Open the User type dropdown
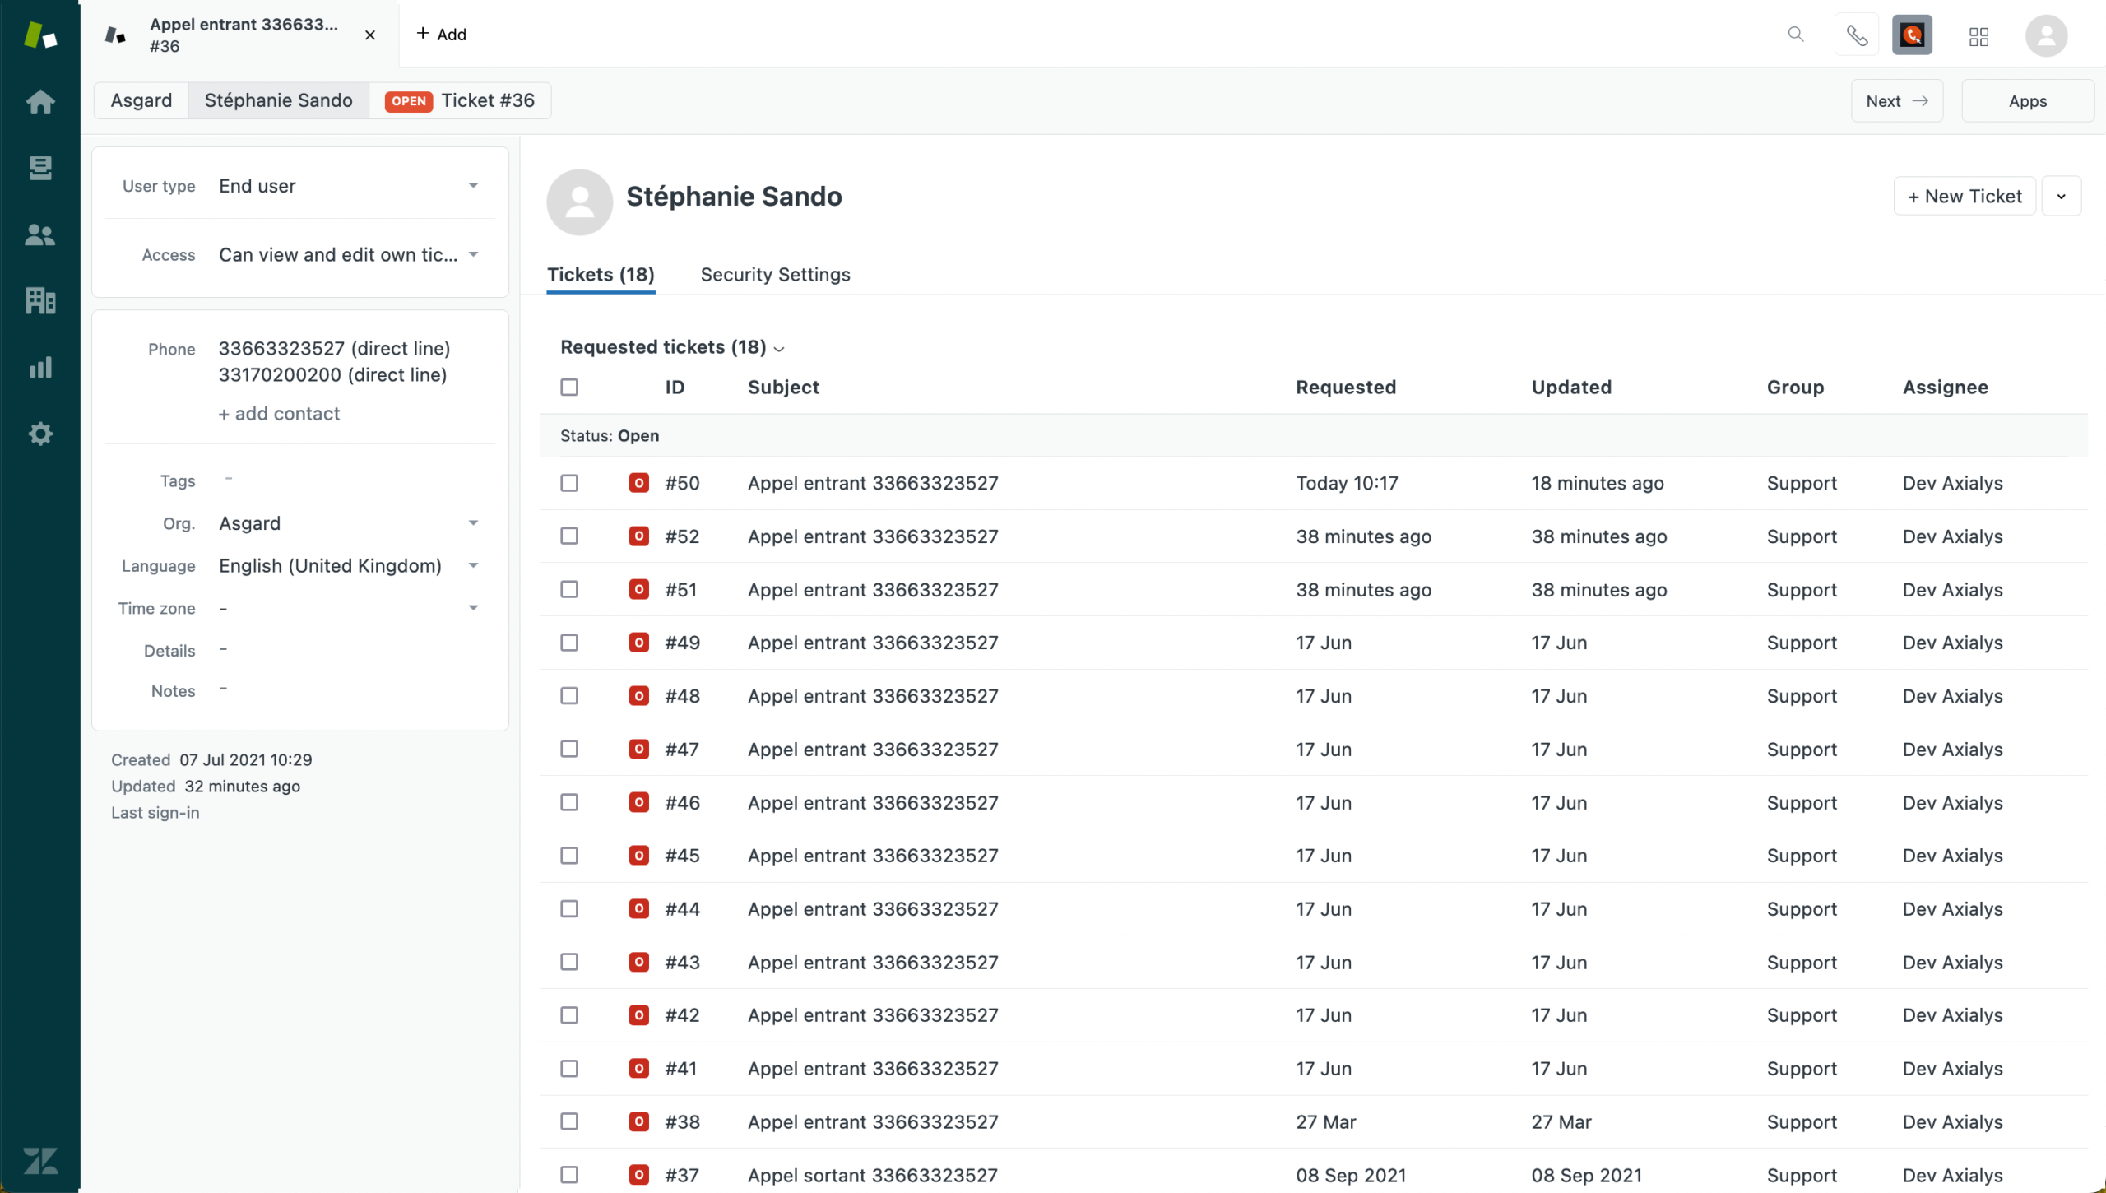The width and height of the screenshot is (2106, 1193). click(349, 186)
